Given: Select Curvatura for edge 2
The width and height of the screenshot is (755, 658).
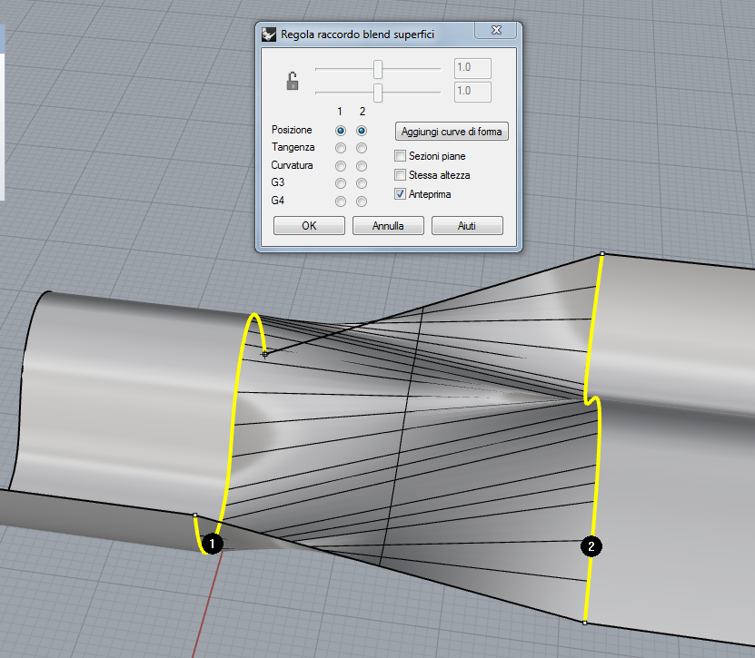Looking at the screenshot, I should coord(362,166).
